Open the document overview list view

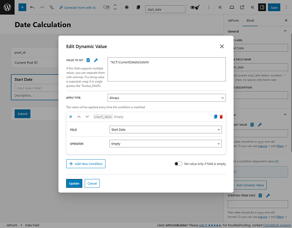[52, 7]
